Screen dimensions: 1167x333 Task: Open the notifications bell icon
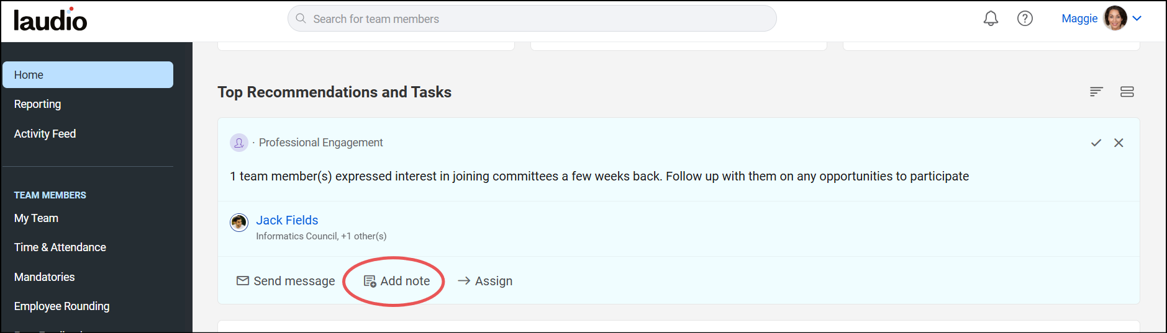click(991, 19)
